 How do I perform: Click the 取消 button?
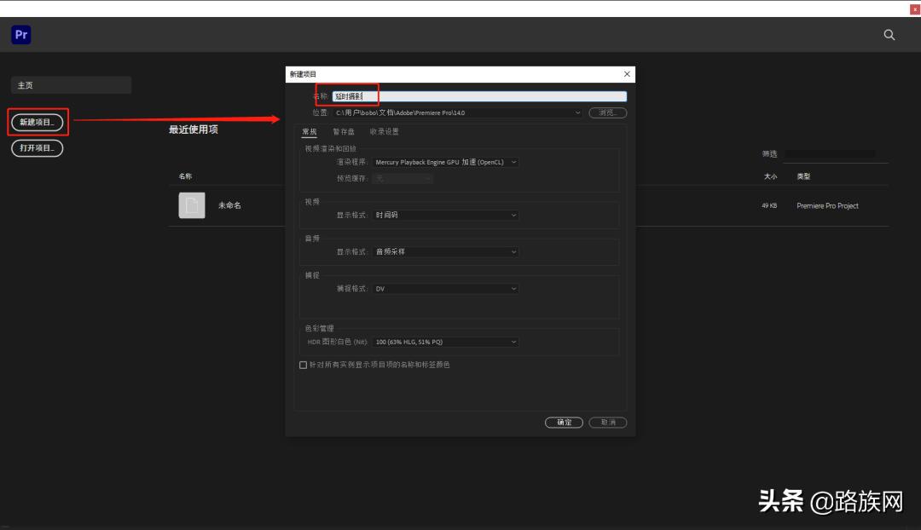pos(608,423)
